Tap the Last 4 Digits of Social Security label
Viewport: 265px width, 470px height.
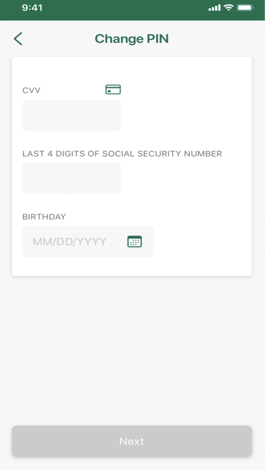(122, 154)
